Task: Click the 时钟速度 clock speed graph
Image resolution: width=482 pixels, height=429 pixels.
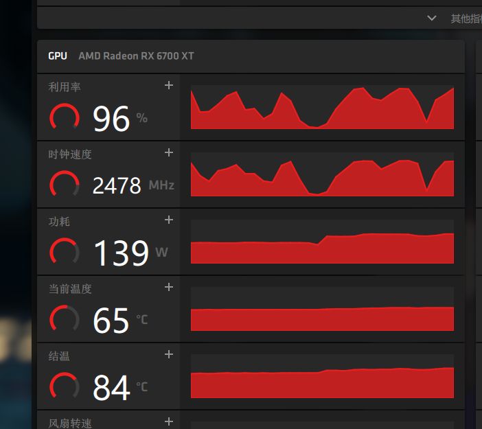Action: tap(322, 174)
